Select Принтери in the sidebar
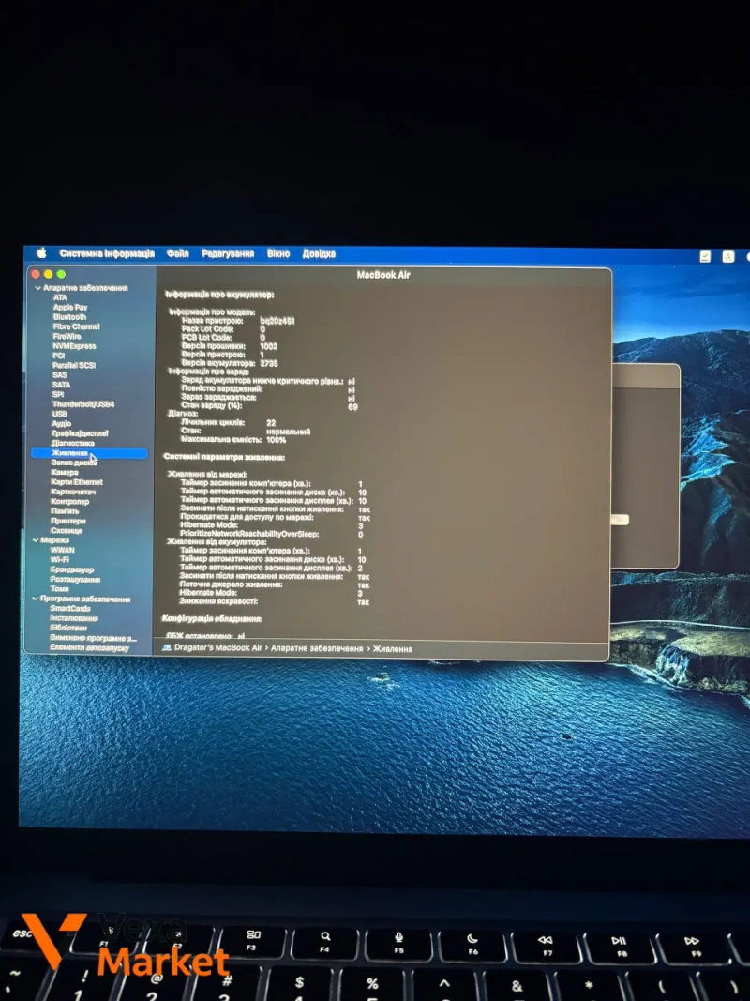This screenshot has width=750, height=1001. [68, 521]
